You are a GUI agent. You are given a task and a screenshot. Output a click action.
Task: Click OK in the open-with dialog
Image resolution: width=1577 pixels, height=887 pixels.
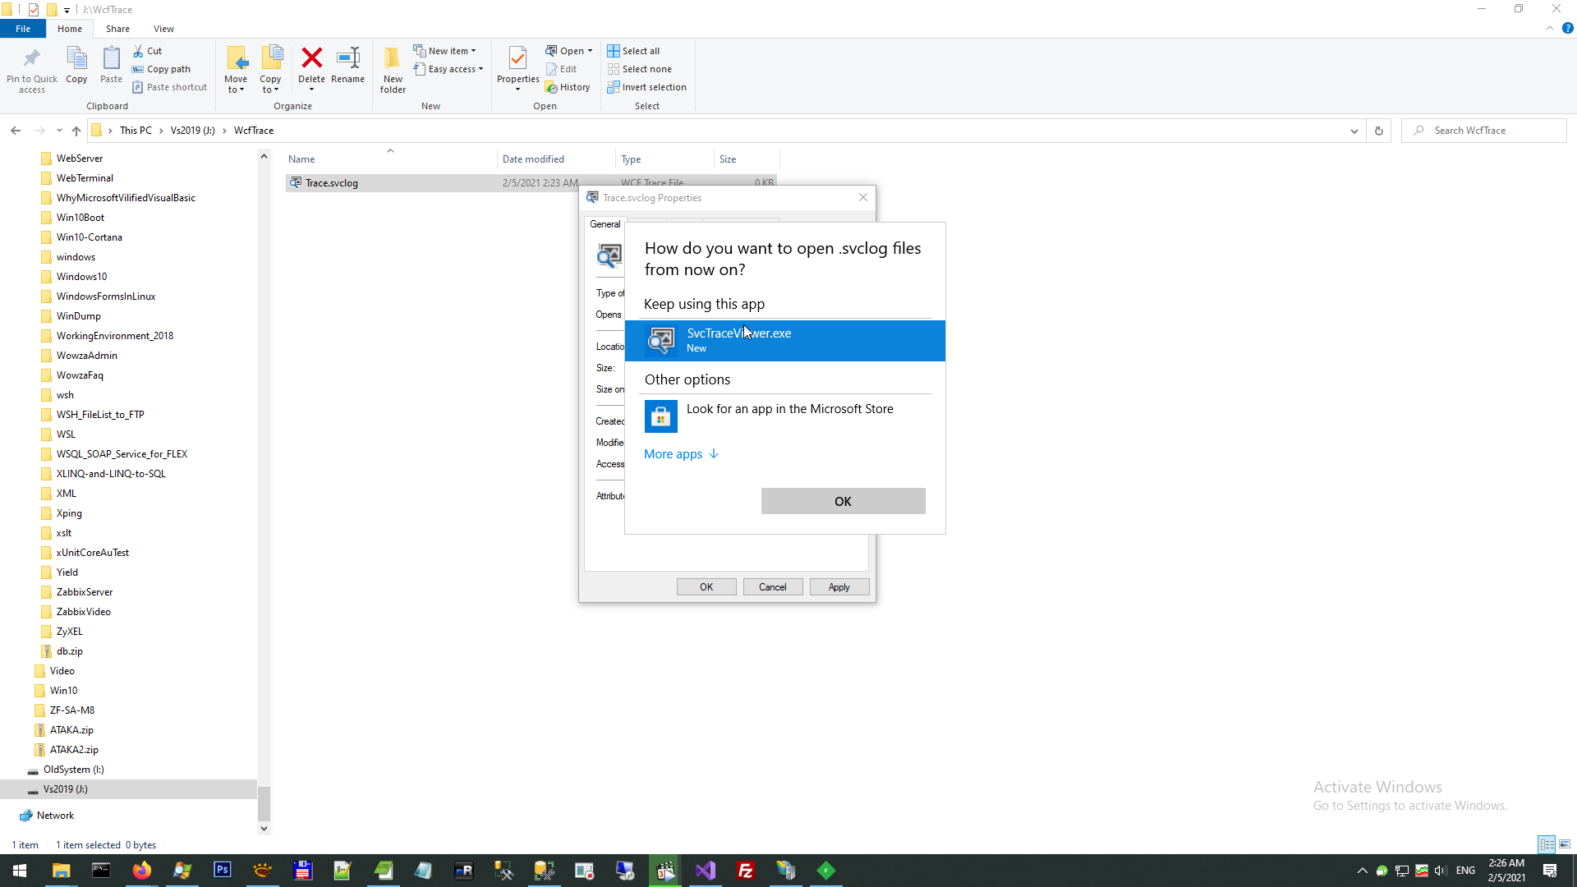coord(843,501)
